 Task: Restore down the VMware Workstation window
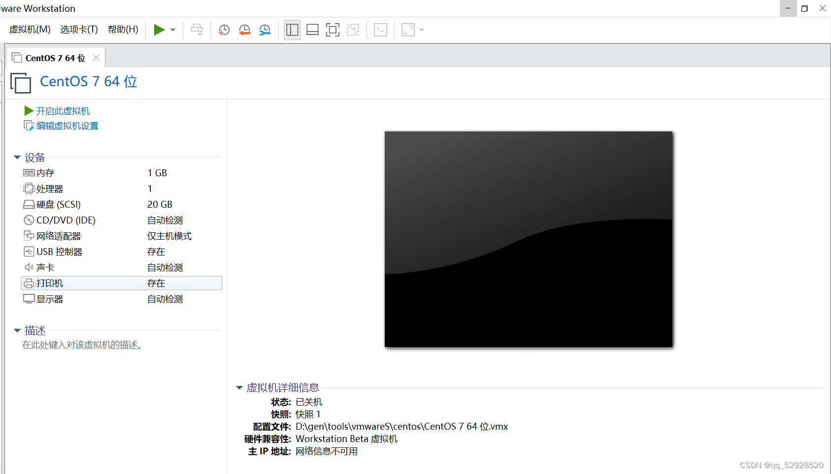coord(805,8)
